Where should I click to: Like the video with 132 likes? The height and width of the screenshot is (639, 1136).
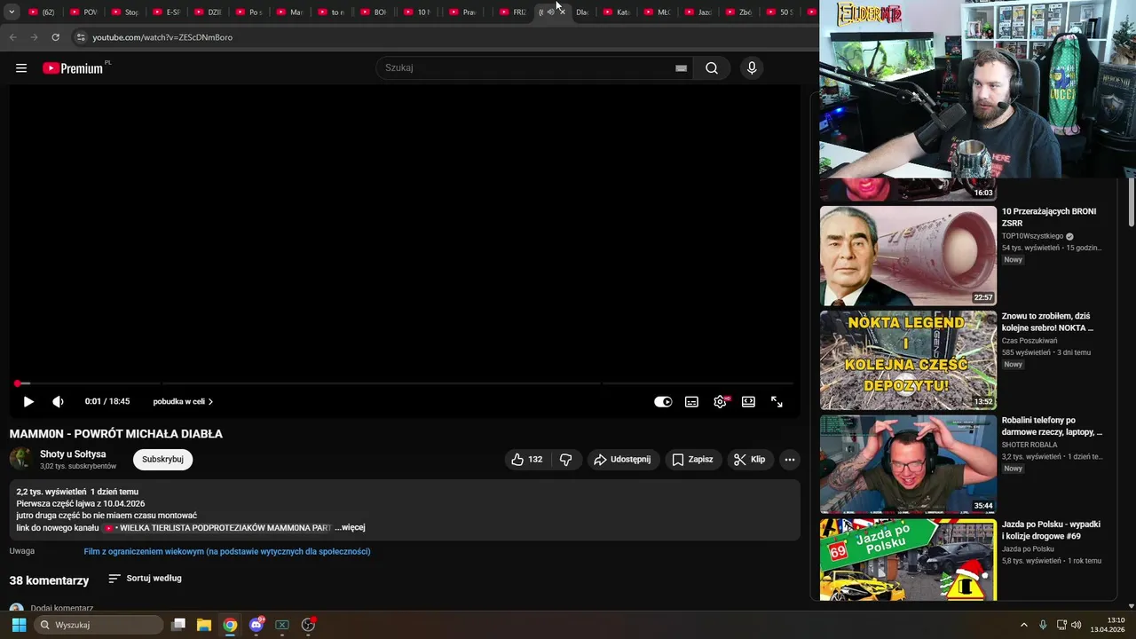pos(526,460)
